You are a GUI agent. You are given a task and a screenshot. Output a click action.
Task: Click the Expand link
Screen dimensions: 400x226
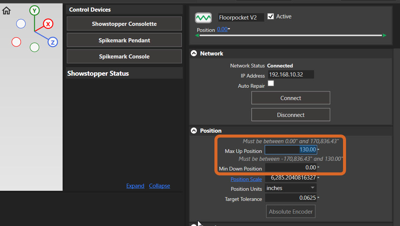pos(135,186)
